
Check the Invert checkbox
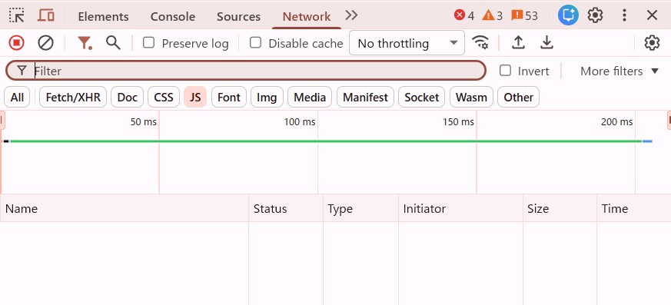coord(506,71)
